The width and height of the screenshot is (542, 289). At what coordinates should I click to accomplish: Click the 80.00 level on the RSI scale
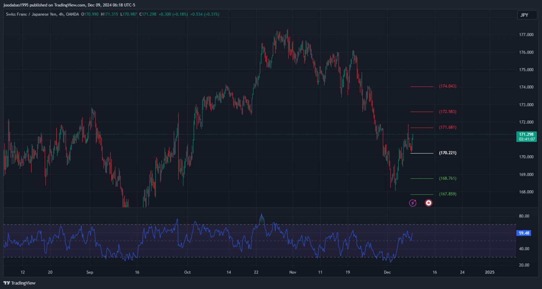(524, 216)
